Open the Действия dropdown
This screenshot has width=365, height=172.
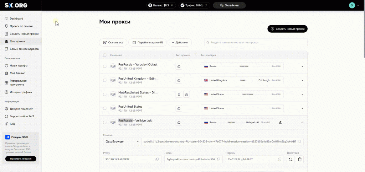180,43
